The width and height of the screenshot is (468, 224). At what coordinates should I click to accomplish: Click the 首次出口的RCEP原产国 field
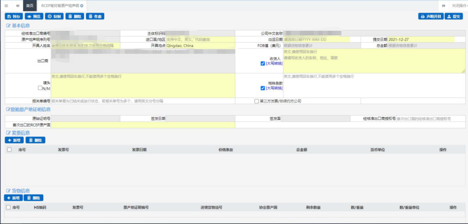point(143,125)
